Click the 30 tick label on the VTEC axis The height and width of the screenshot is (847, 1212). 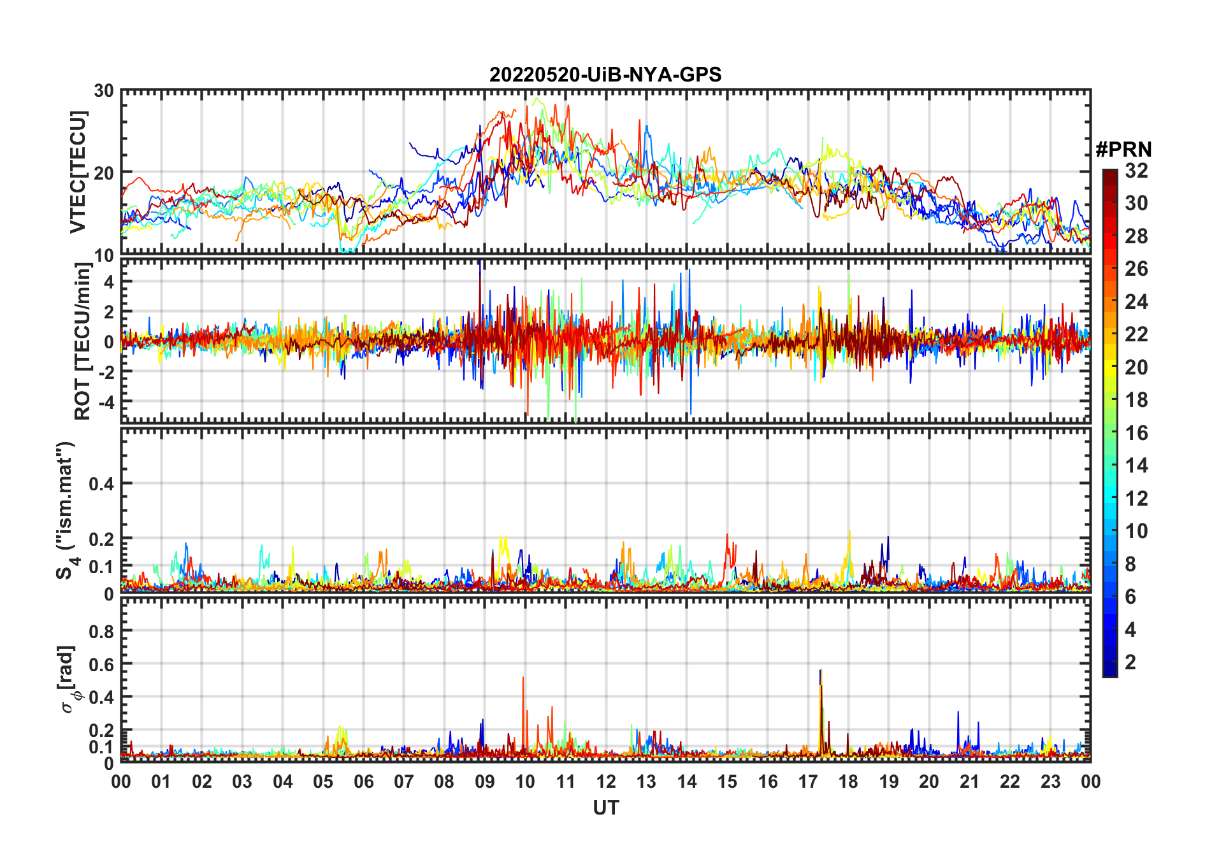point(104,90)
